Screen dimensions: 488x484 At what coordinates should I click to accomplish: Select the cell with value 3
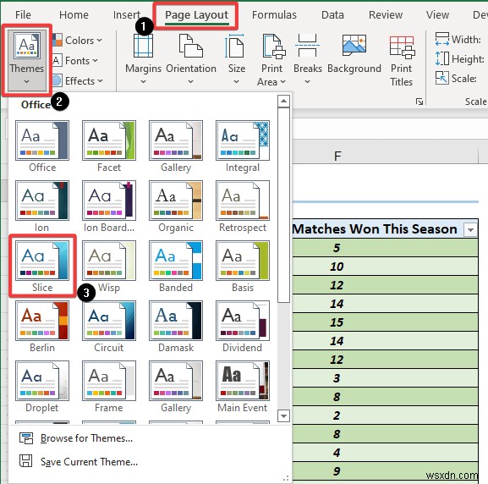coord(385,377)
